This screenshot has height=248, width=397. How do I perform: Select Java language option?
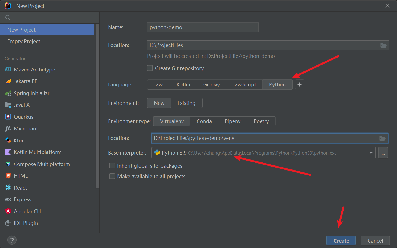point(158,84)
